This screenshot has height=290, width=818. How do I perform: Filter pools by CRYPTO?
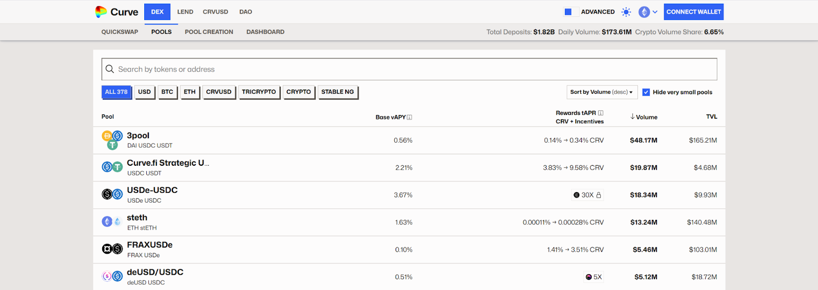click(299, 92)
